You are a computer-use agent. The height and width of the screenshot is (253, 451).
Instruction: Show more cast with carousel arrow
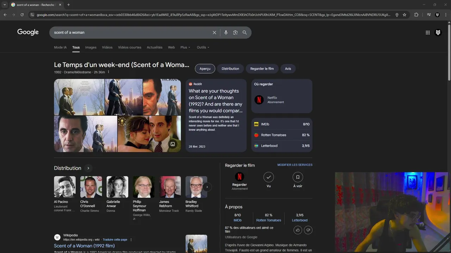coord(207,187)
